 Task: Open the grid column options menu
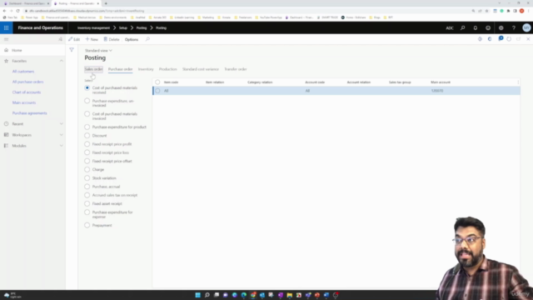coord(518,82)
